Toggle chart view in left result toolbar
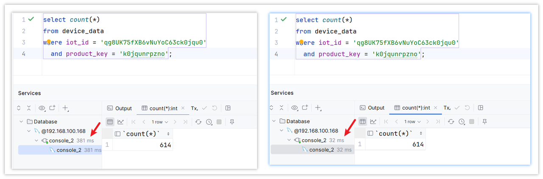Viewport: 543px width, 179px height. tap(120, 122)
